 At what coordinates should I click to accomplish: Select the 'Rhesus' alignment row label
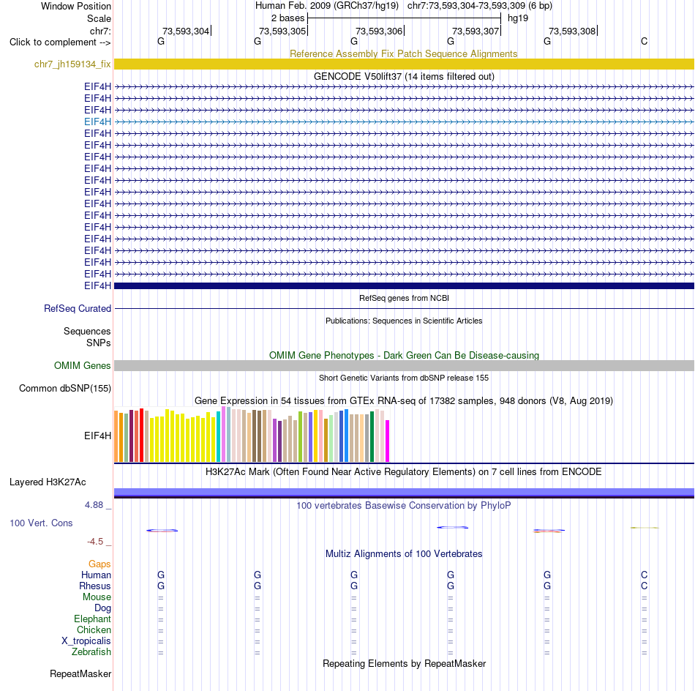tap(95, 586)
